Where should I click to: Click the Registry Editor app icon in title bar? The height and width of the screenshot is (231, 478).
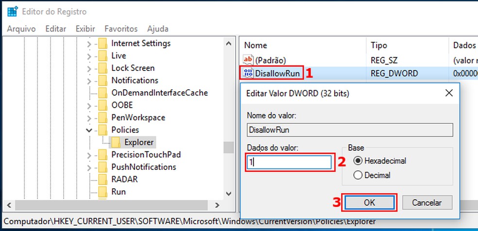pyautogui.click(x=12, y=11)
